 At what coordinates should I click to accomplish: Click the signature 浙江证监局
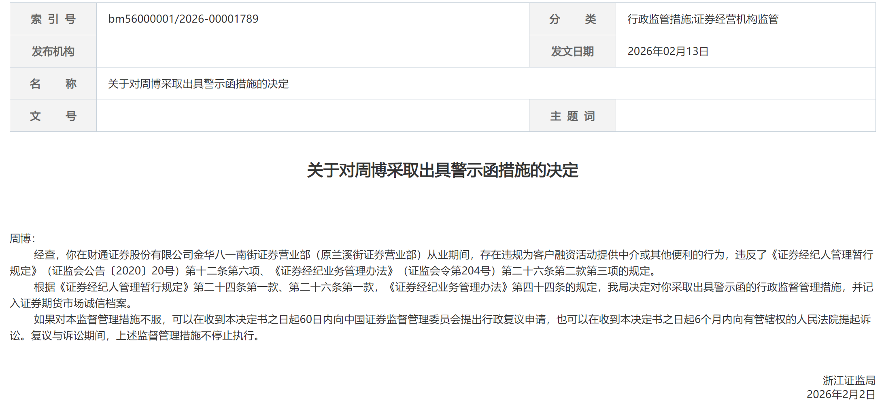(x=849, y=380)
